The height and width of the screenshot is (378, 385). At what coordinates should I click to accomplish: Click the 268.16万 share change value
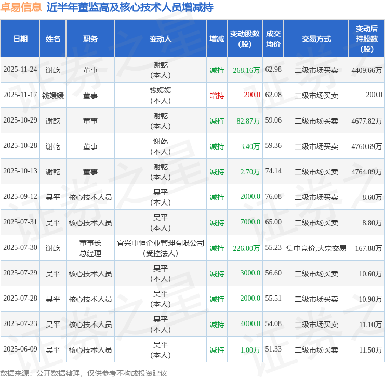[246, 70]
